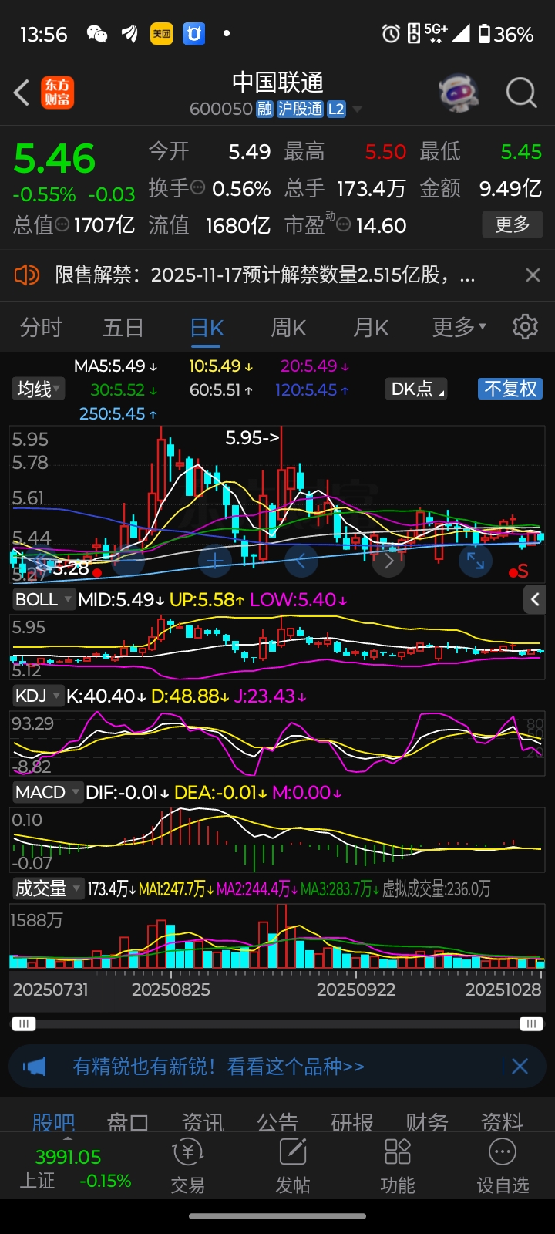Screen dimensions: 555x1234
Task: Tap the 融 margin badge
Action: [264, 109]
